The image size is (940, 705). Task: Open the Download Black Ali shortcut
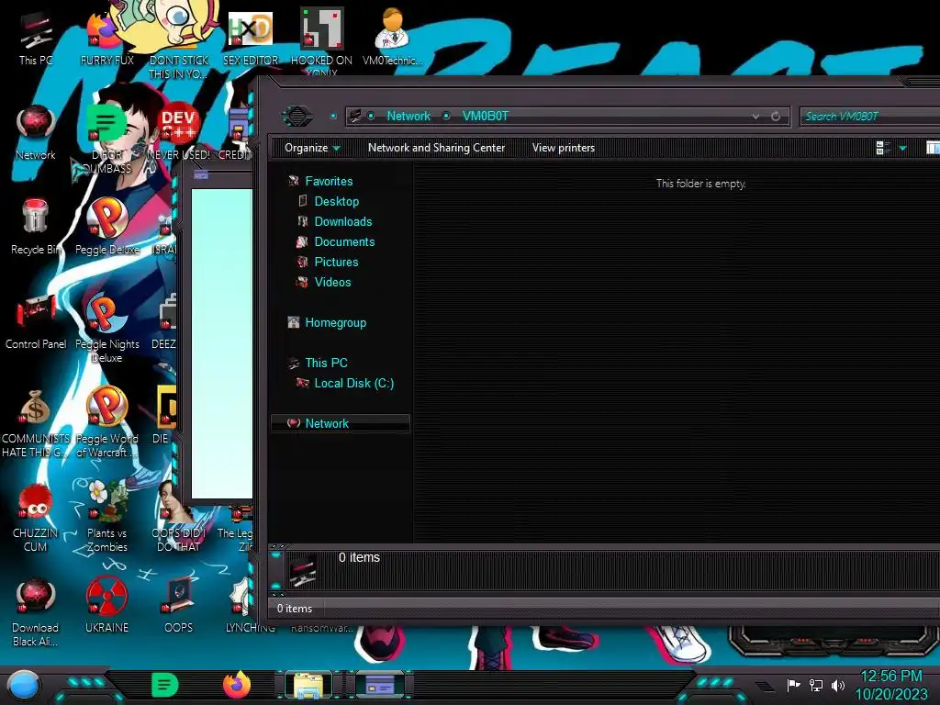(36, 612)
